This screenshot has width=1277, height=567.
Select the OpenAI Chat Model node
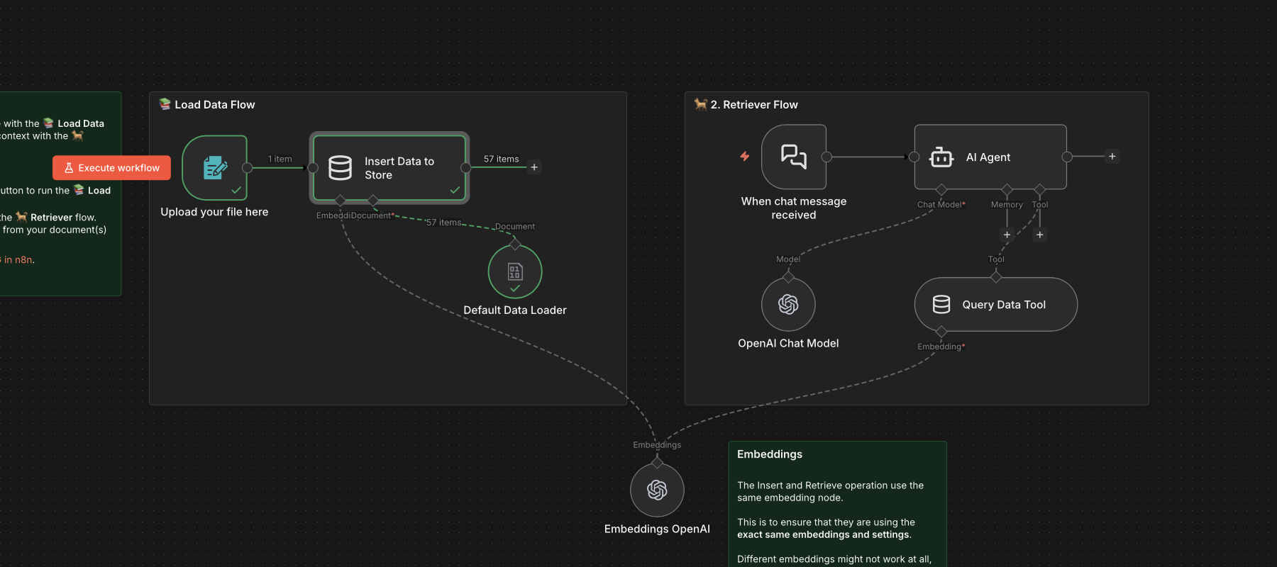click(x=788, y=304)
